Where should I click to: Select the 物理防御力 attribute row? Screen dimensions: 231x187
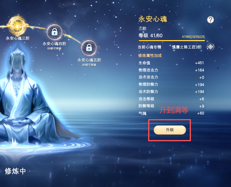(171, 85)
